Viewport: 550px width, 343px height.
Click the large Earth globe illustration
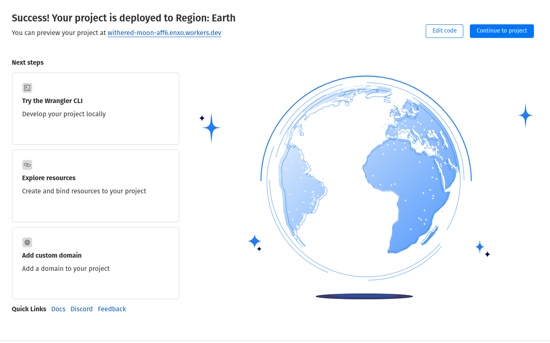tap(366, 178)
